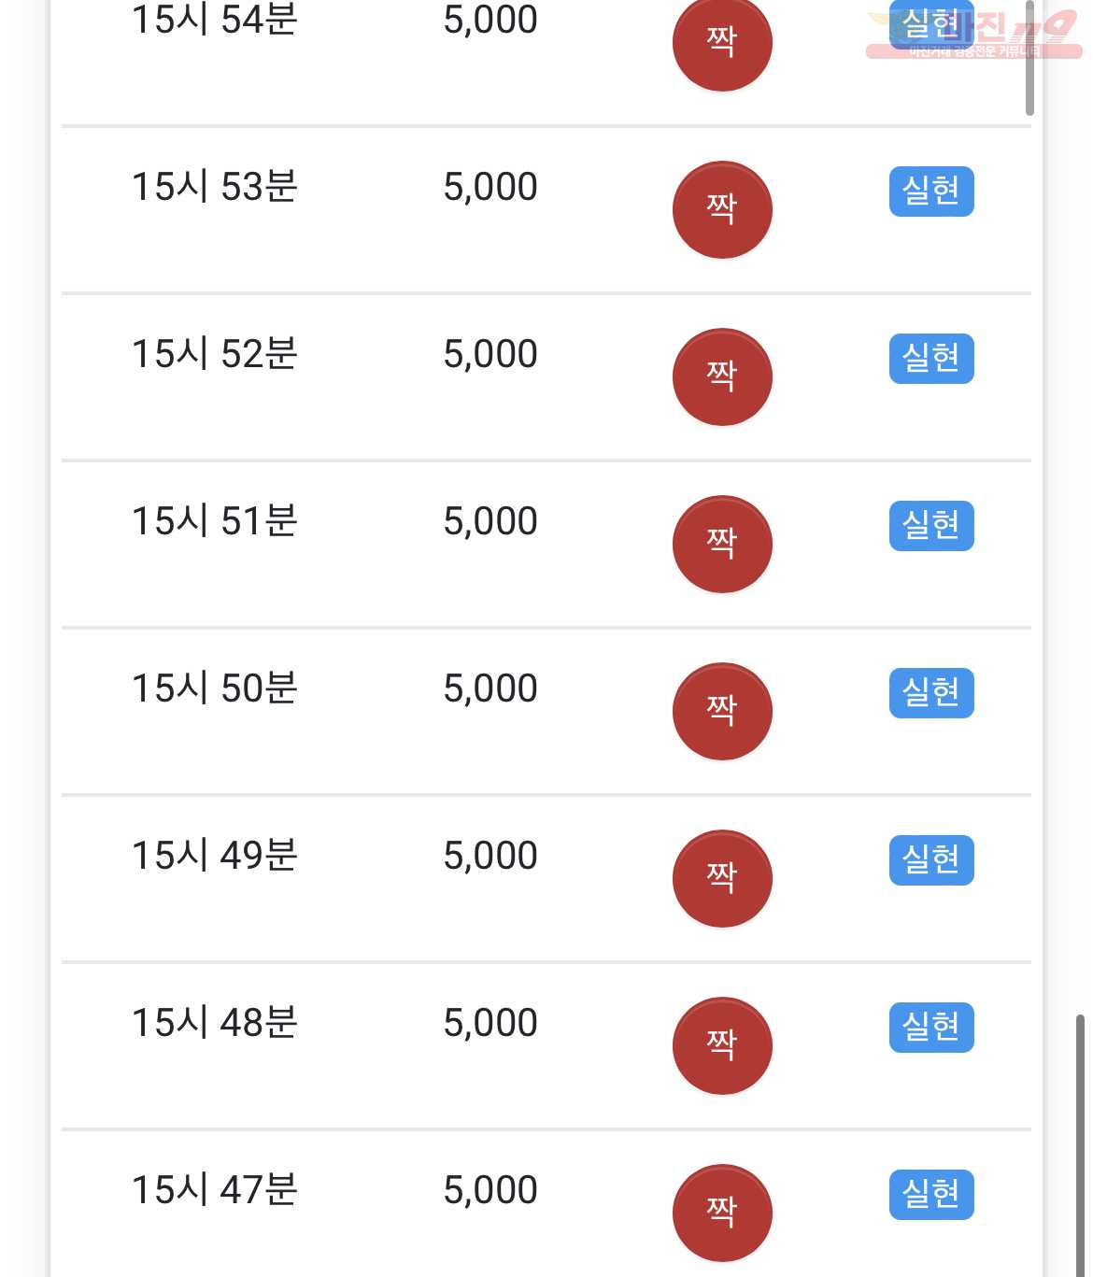Click the red 짝 circle for 15시 52분
This screenshot has height=1277, width=1093.
722,377
